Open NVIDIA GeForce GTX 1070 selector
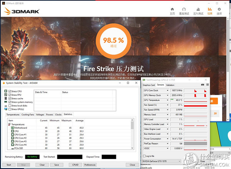This screenshot has width=231, height=169. [161, 161]
